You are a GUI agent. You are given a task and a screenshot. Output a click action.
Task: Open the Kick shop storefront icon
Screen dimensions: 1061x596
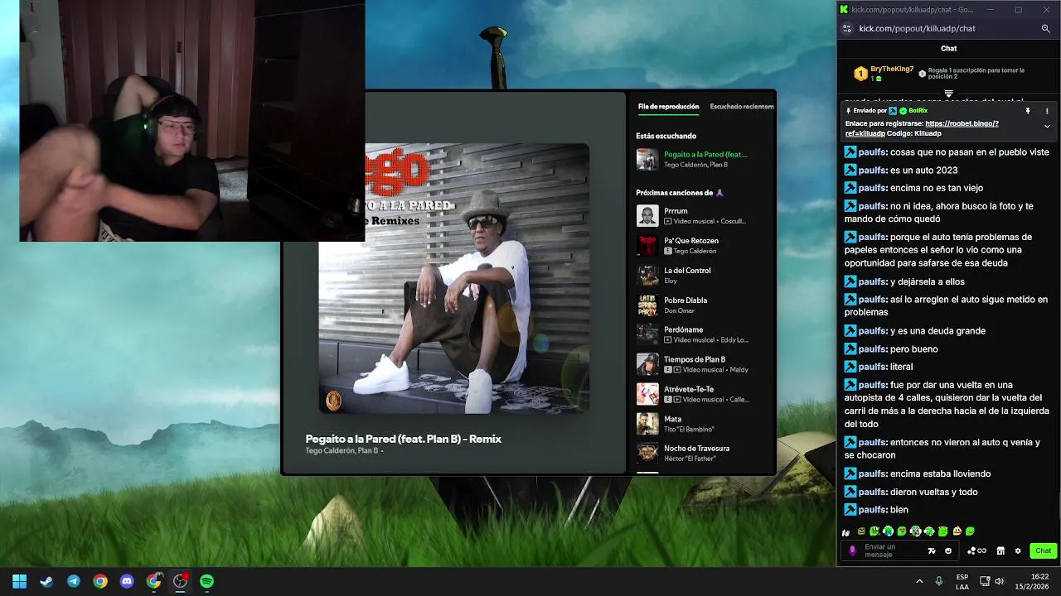tap(1000, 551)
